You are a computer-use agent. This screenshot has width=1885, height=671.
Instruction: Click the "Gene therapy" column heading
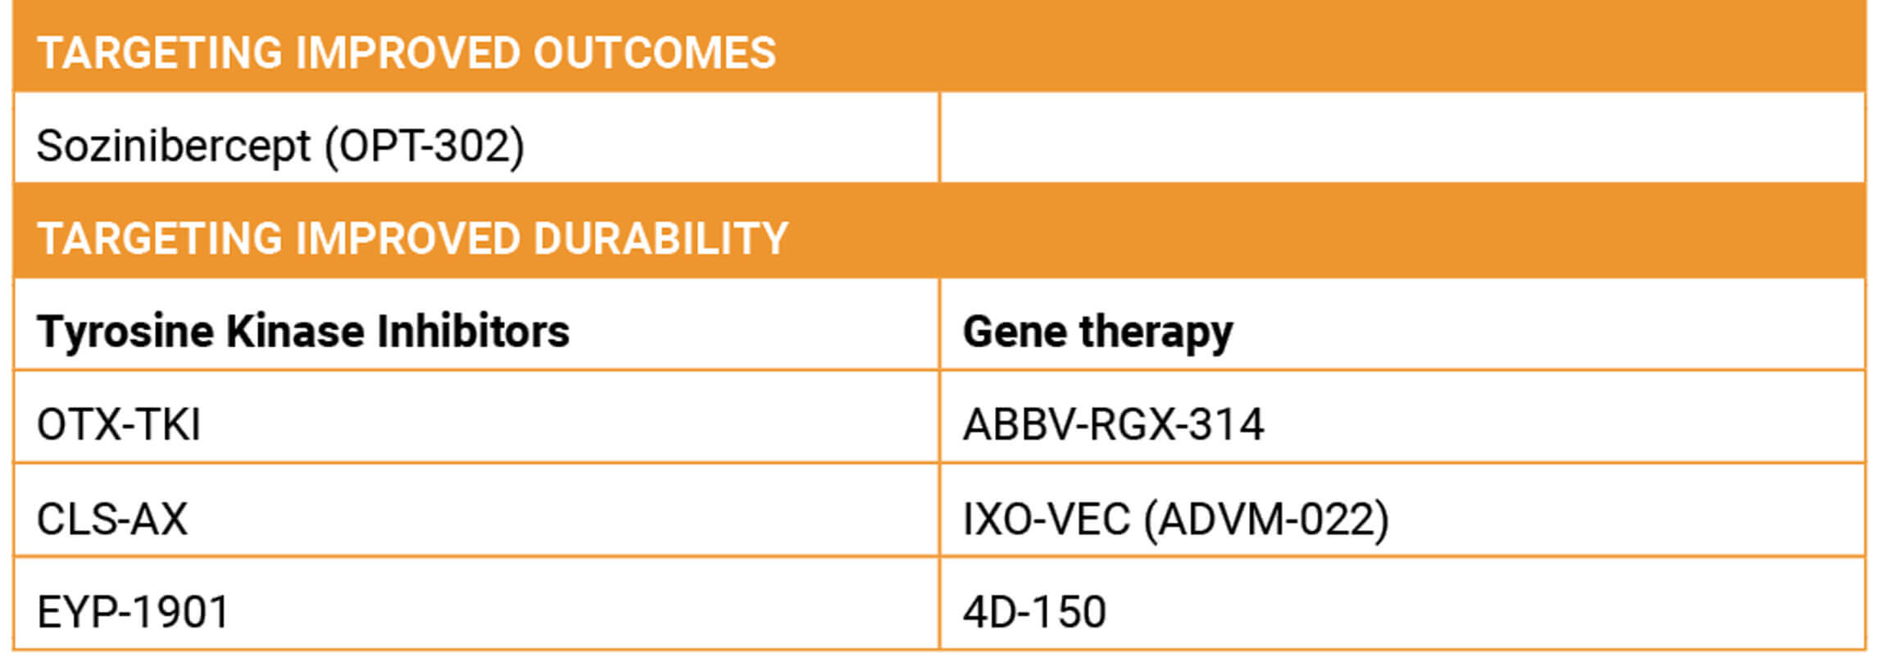click(1097, 332)
